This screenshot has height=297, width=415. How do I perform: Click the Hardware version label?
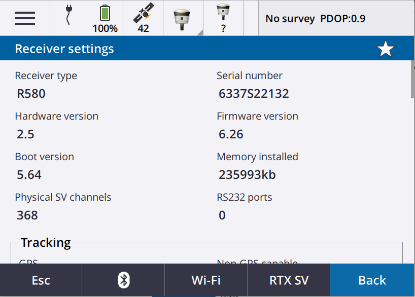57,116
